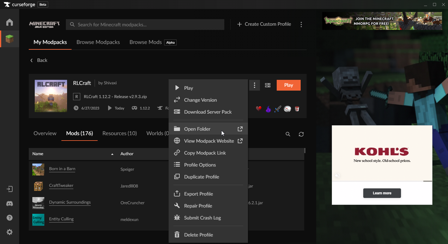Click the heart category icon
The height and width of the screenshot is (244, 448).
[259, 109]
